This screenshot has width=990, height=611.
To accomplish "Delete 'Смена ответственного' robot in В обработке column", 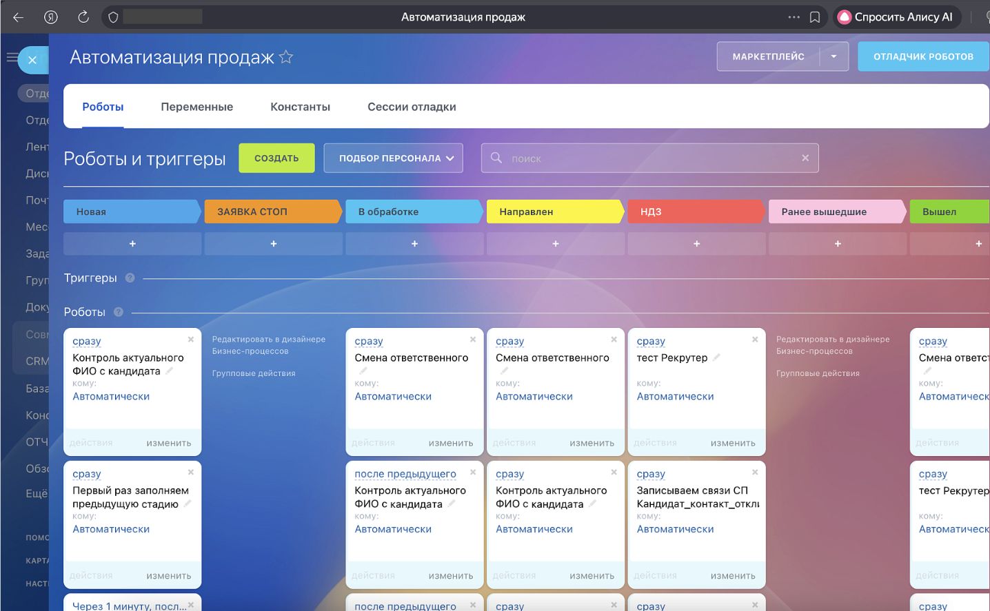I will [473, 339].
